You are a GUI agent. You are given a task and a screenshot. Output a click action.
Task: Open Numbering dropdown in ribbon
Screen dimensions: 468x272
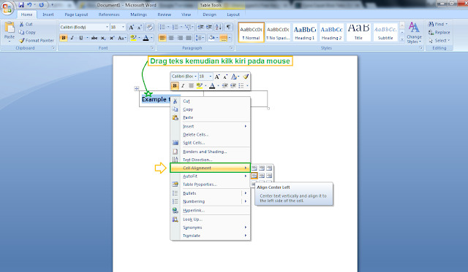[x=181, y=27]
